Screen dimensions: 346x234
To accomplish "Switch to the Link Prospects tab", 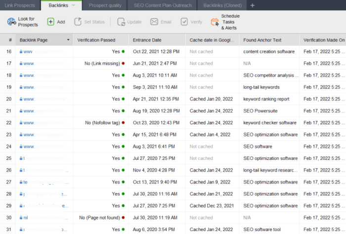I will click(x=19, y=5).
